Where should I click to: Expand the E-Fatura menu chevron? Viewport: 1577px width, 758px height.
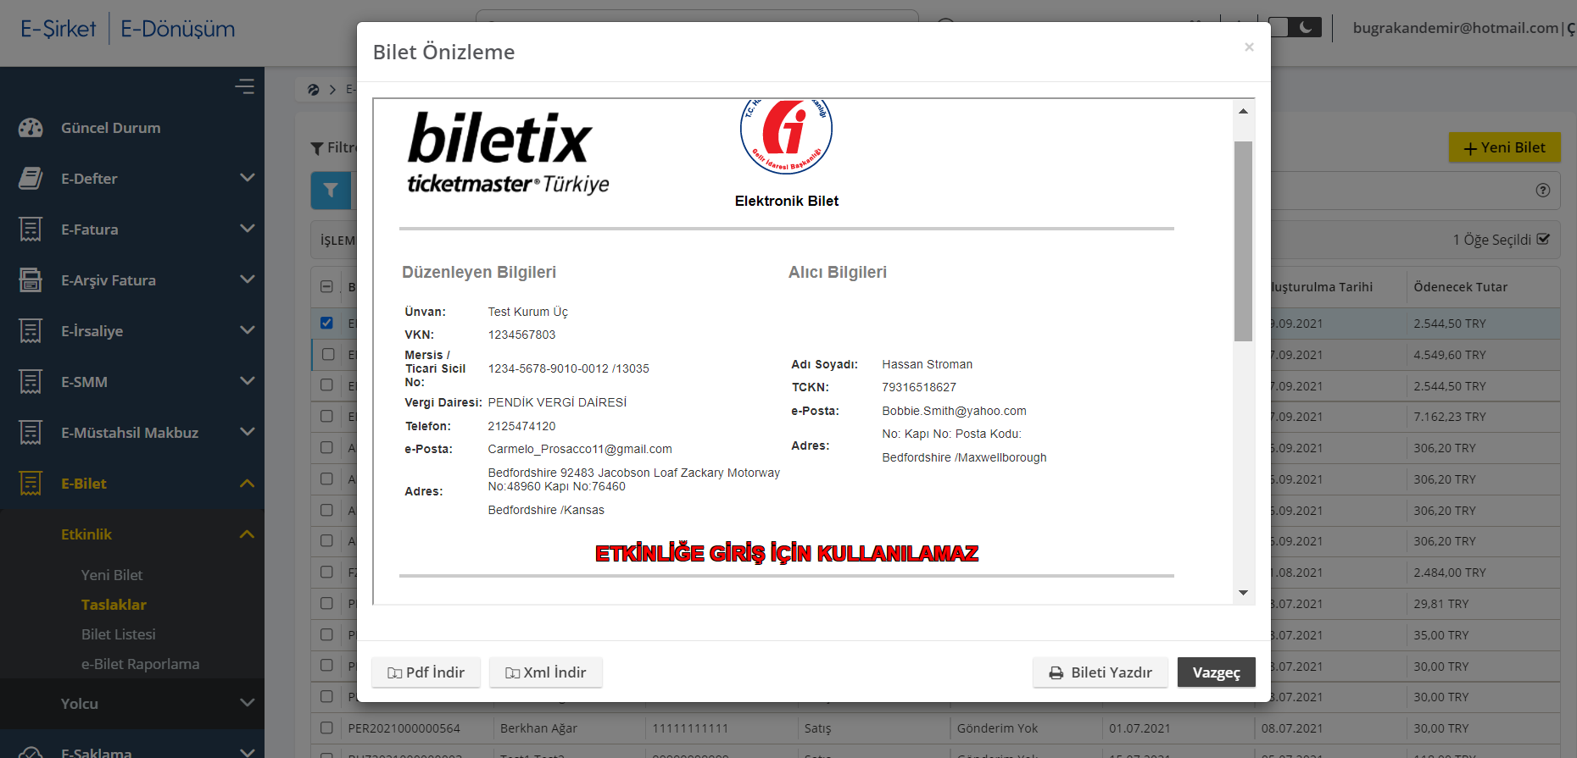point(247,229)
